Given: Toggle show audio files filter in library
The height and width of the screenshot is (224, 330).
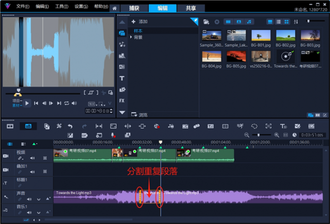Looking at the screenshot, I should [249, 22].
